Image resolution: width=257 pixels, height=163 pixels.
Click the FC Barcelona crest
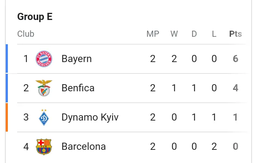click(x=44, y=147)
